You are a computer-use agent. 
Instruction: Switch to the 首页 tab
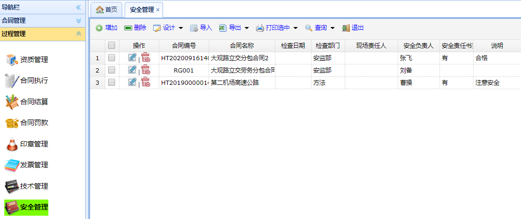pos(106,9)
